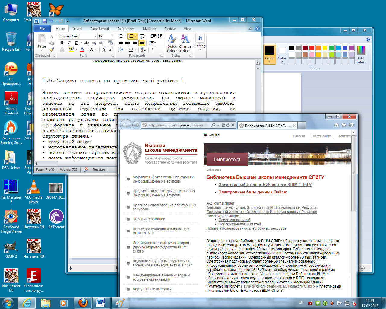Screen dimensions: 386x309
Task: Open the font color dropdown arrow
Action: click(x=87, y=49)
